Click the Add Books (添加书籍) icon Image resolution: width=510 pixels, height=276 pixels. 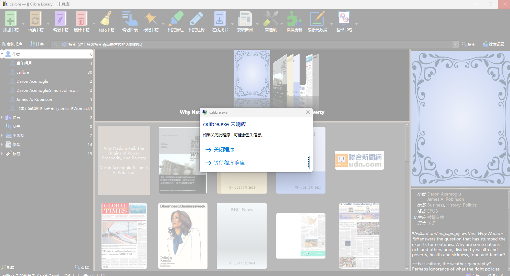click(11, 19)
